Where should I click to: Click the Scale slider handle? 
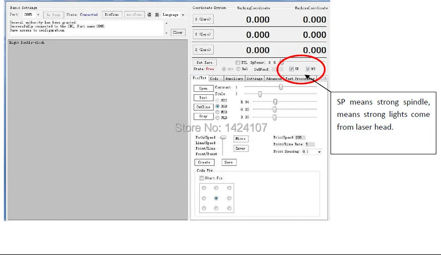[260, 94]
